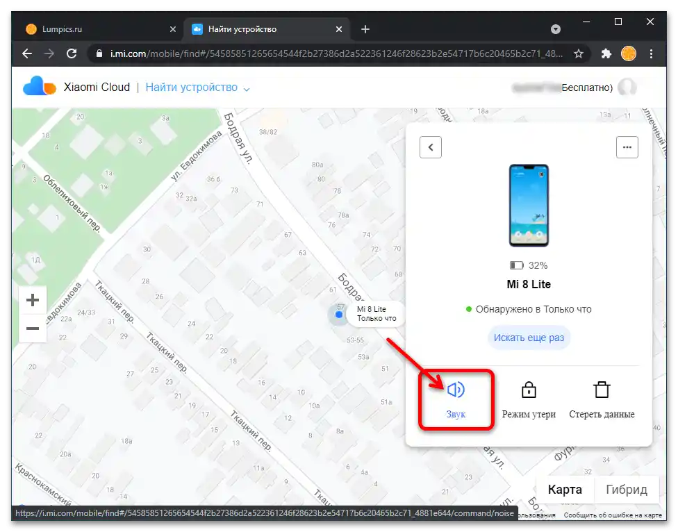Click the Xiaomi Cloud title text

point(97,87)
